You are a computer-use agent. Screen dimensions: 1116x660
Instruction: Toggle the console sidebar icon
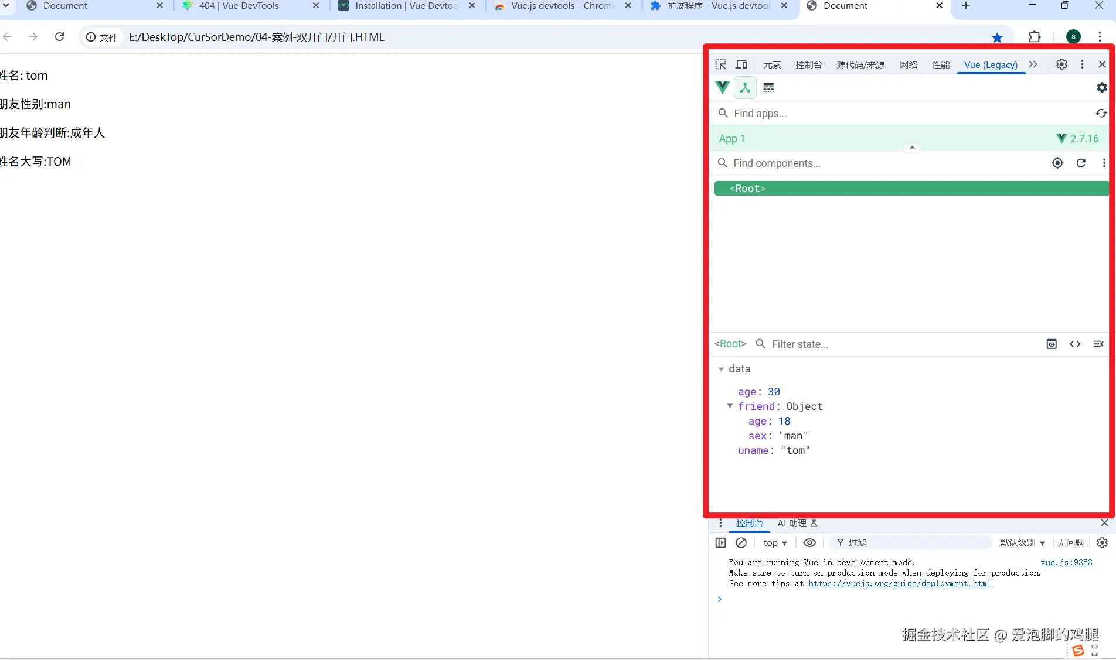pyautogui.click(x=721, y=543)
